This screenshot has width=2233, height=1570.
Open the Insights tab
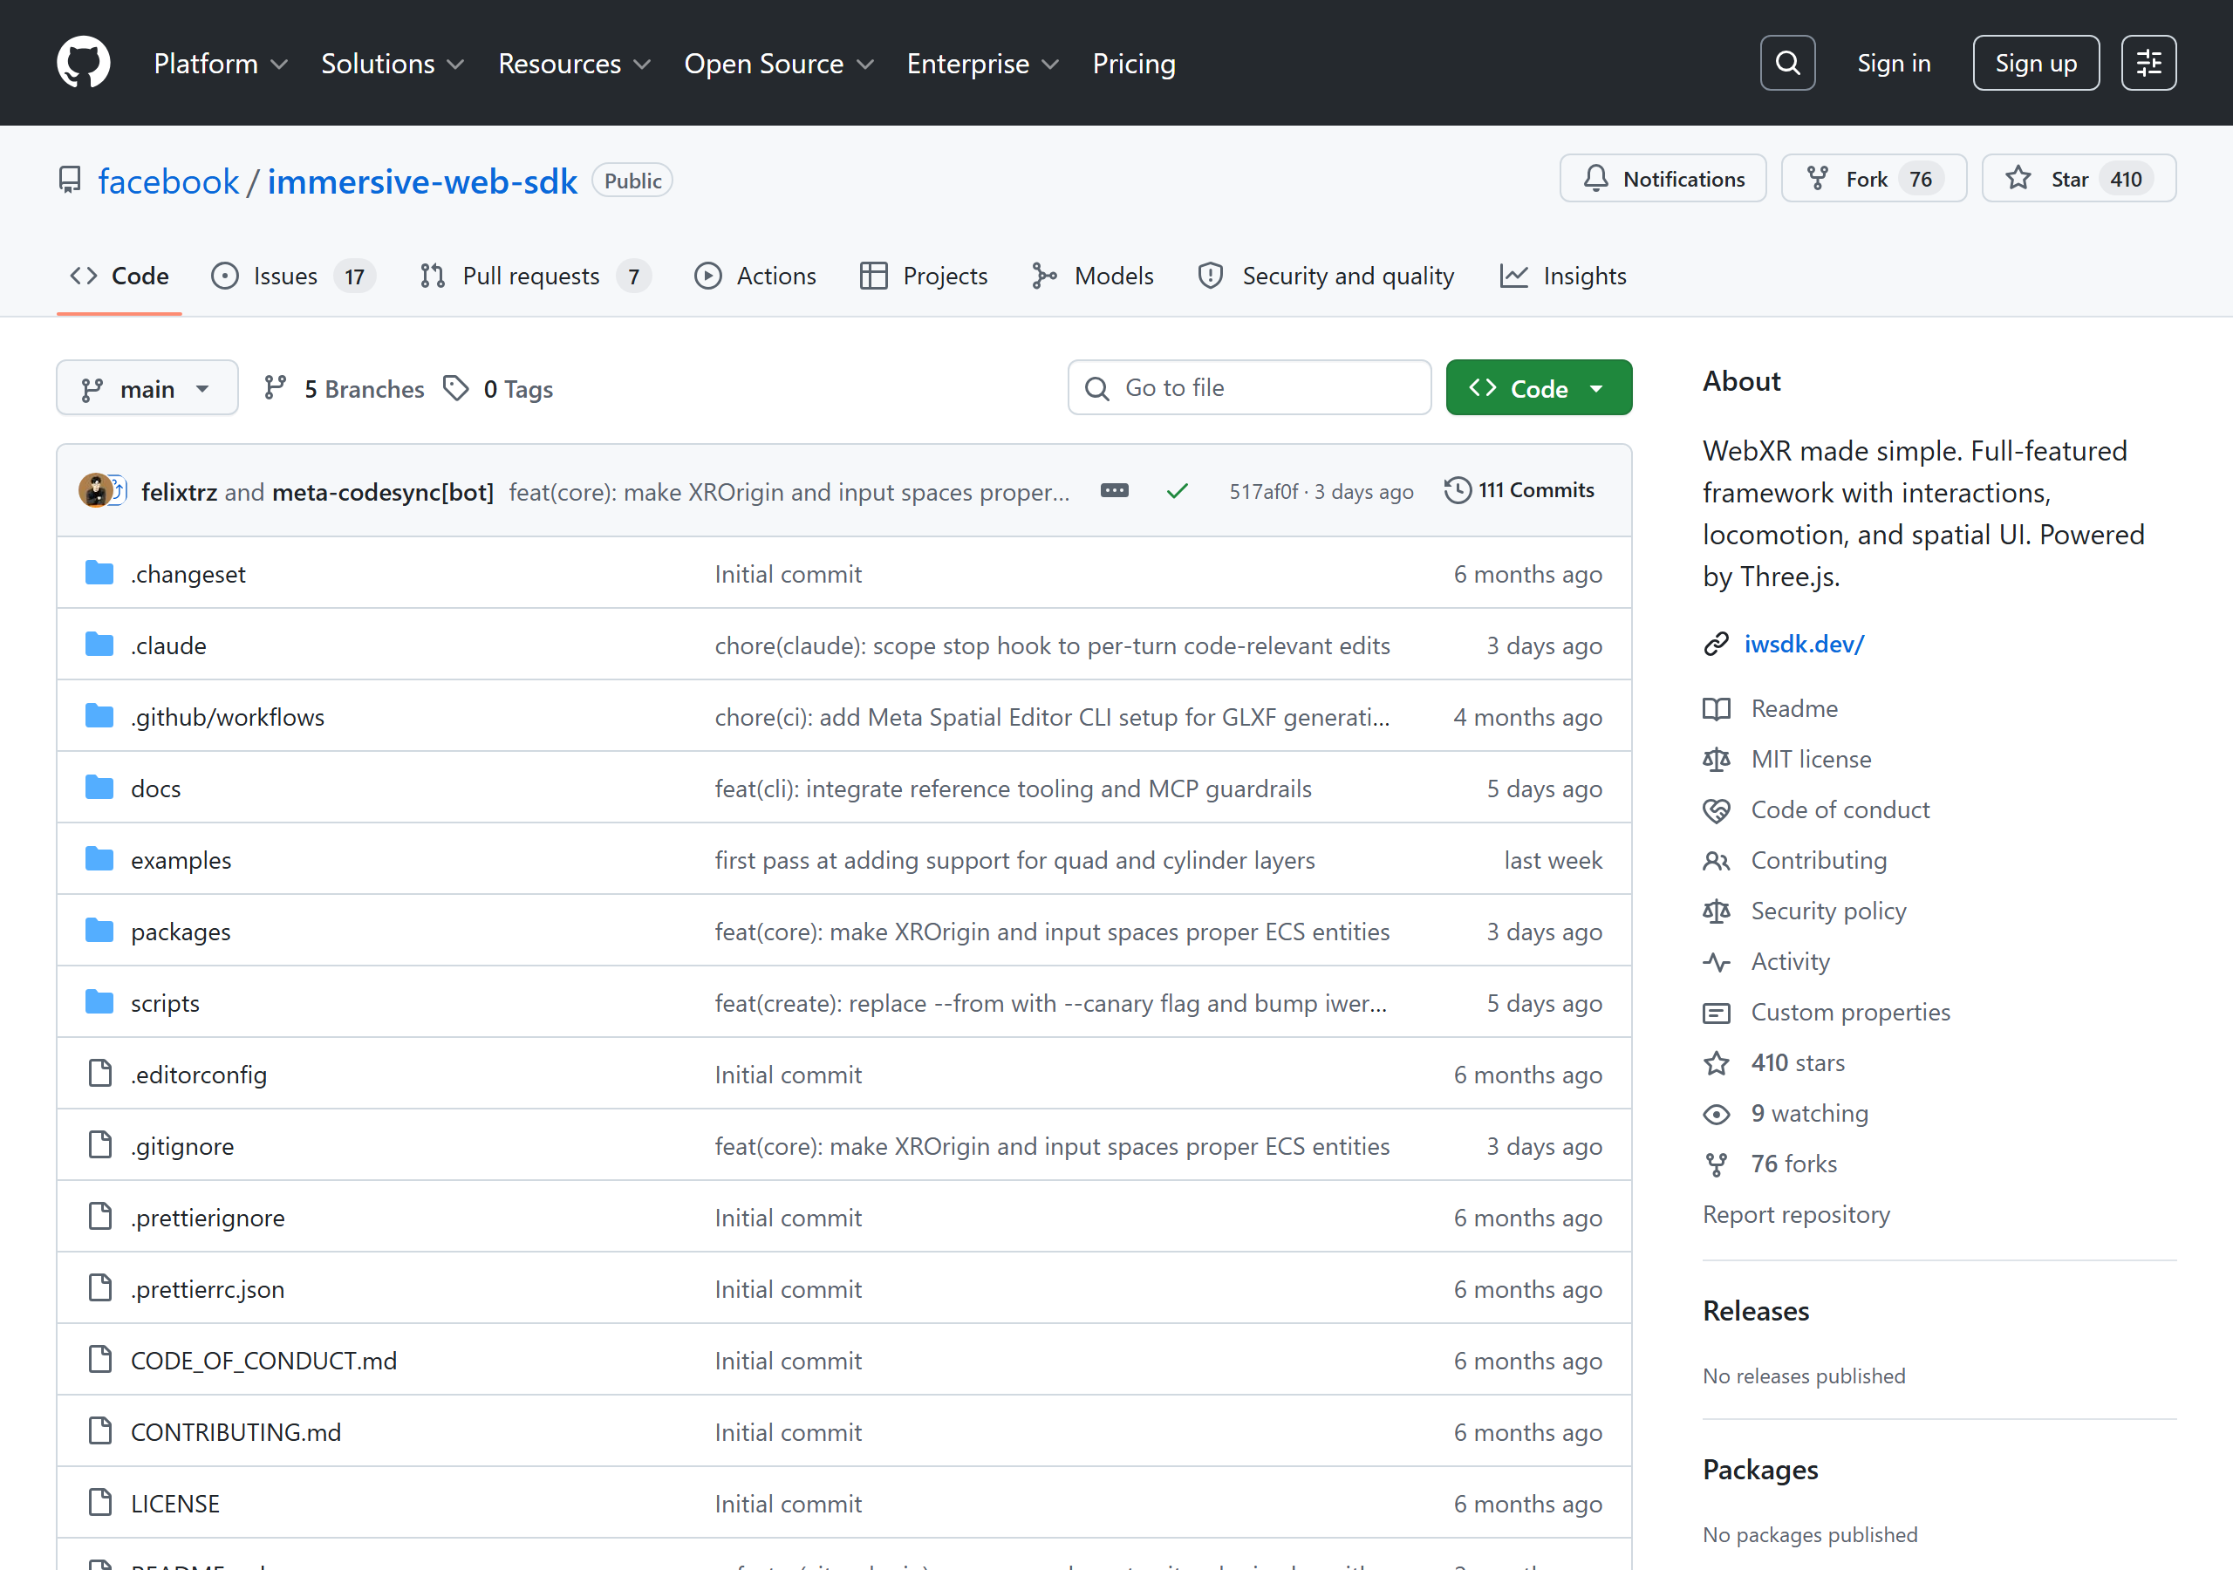[x=1563, y=276]
